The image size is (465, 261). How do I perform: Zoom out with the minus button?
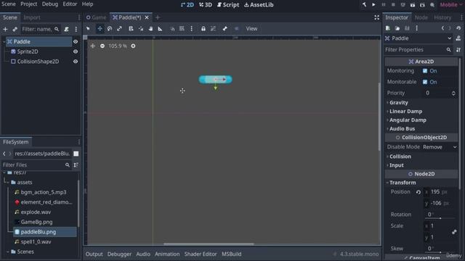[x=102, y=46]
